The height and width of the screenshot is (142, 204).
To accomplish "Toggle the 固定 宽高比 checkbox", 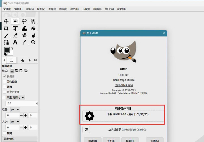I will [4, 97].
